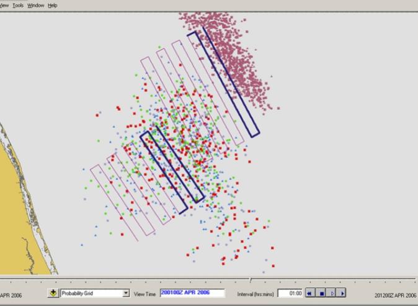Open the Help menu
418x306 pixels.
pyautogui.click(x=53, y=6)
